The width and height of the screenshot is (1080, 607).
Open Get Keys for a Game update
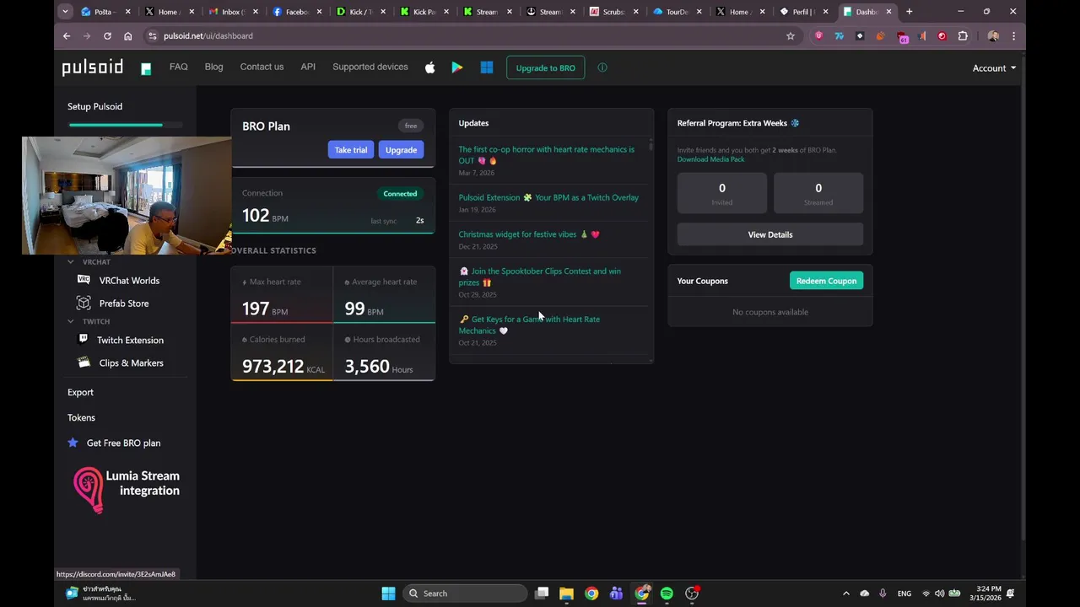529,325
